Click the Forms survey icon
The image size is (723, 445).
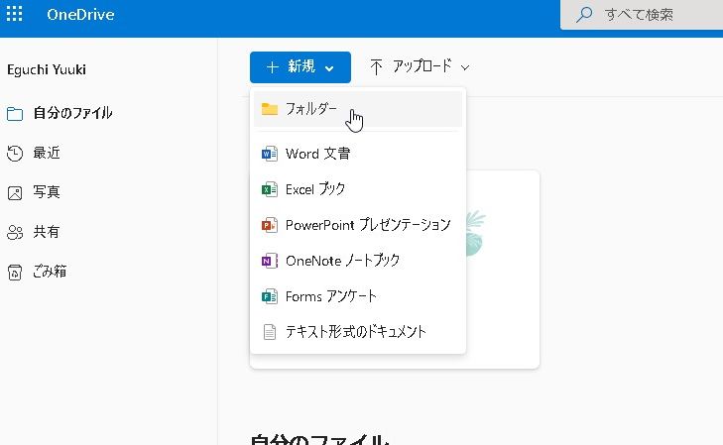tap(270, 296)
